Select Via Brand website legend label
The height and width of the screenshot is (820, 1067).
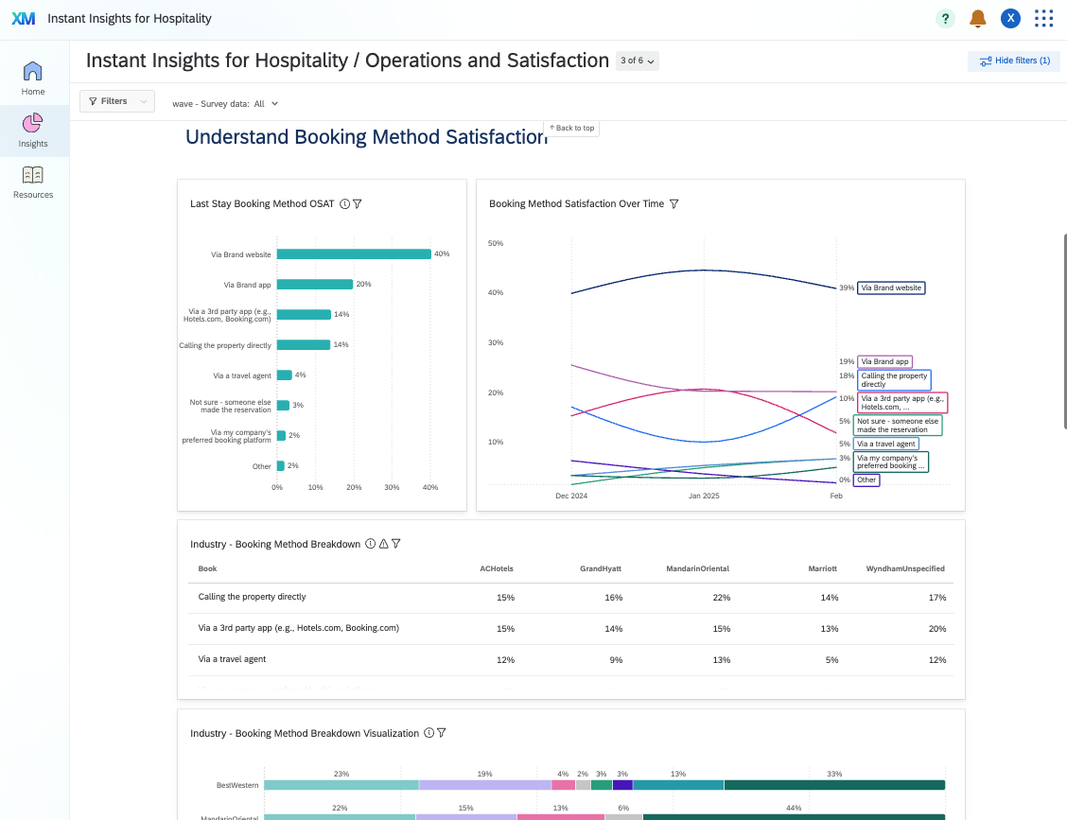click(891, 288)
